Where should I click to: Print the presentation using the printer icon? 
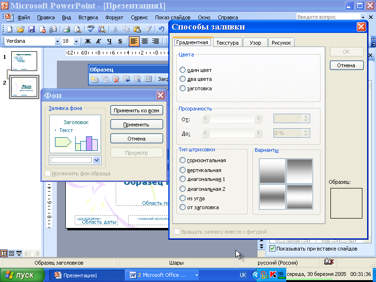tap(66, 29)
